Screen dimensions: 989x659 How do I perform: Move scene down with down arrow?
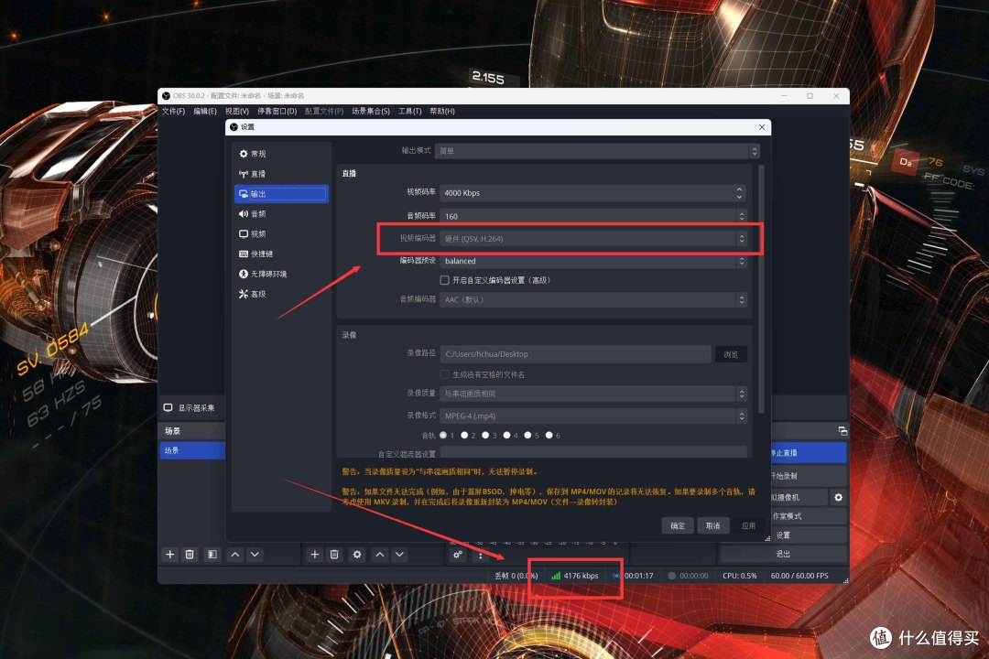255,555
